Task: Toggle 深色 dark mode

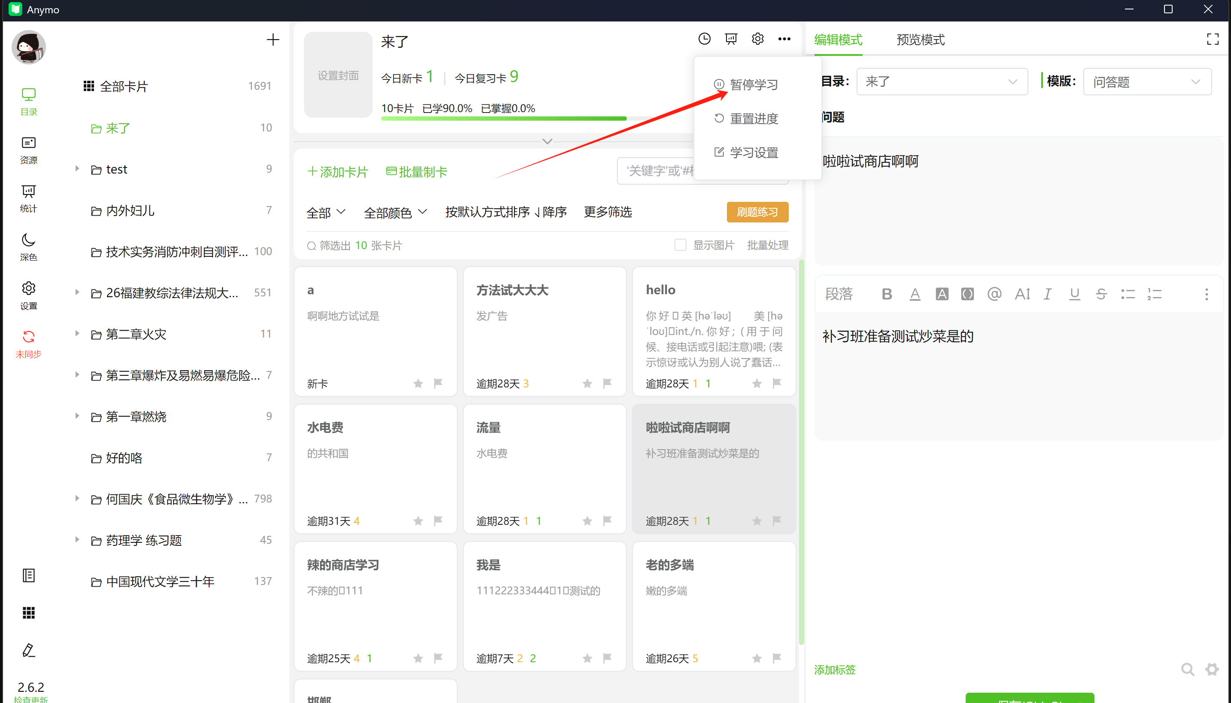Action: click(x=28, y=247)
